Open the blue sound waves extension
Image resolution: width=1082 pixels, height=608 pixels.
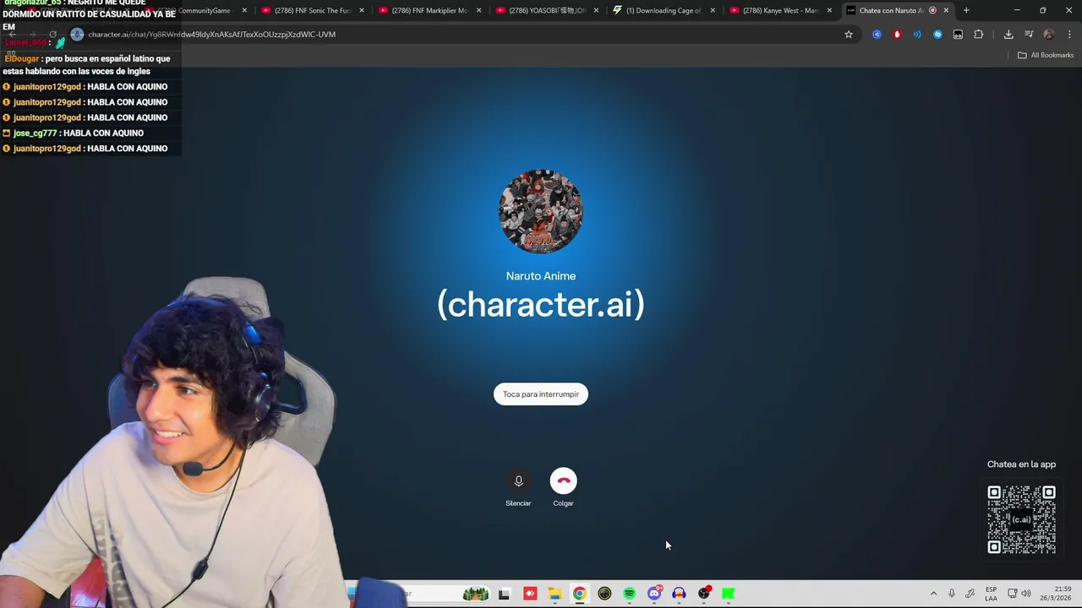point(917,35)
